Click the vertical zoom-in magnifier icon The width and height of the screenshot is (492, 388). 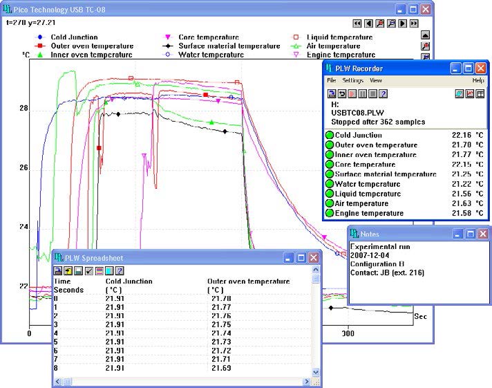(426, 46)
